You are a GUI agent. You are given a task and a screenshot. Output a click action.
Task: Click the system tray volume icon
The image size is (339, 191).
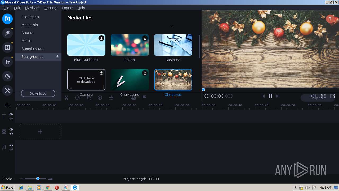[x=307, y=188]
